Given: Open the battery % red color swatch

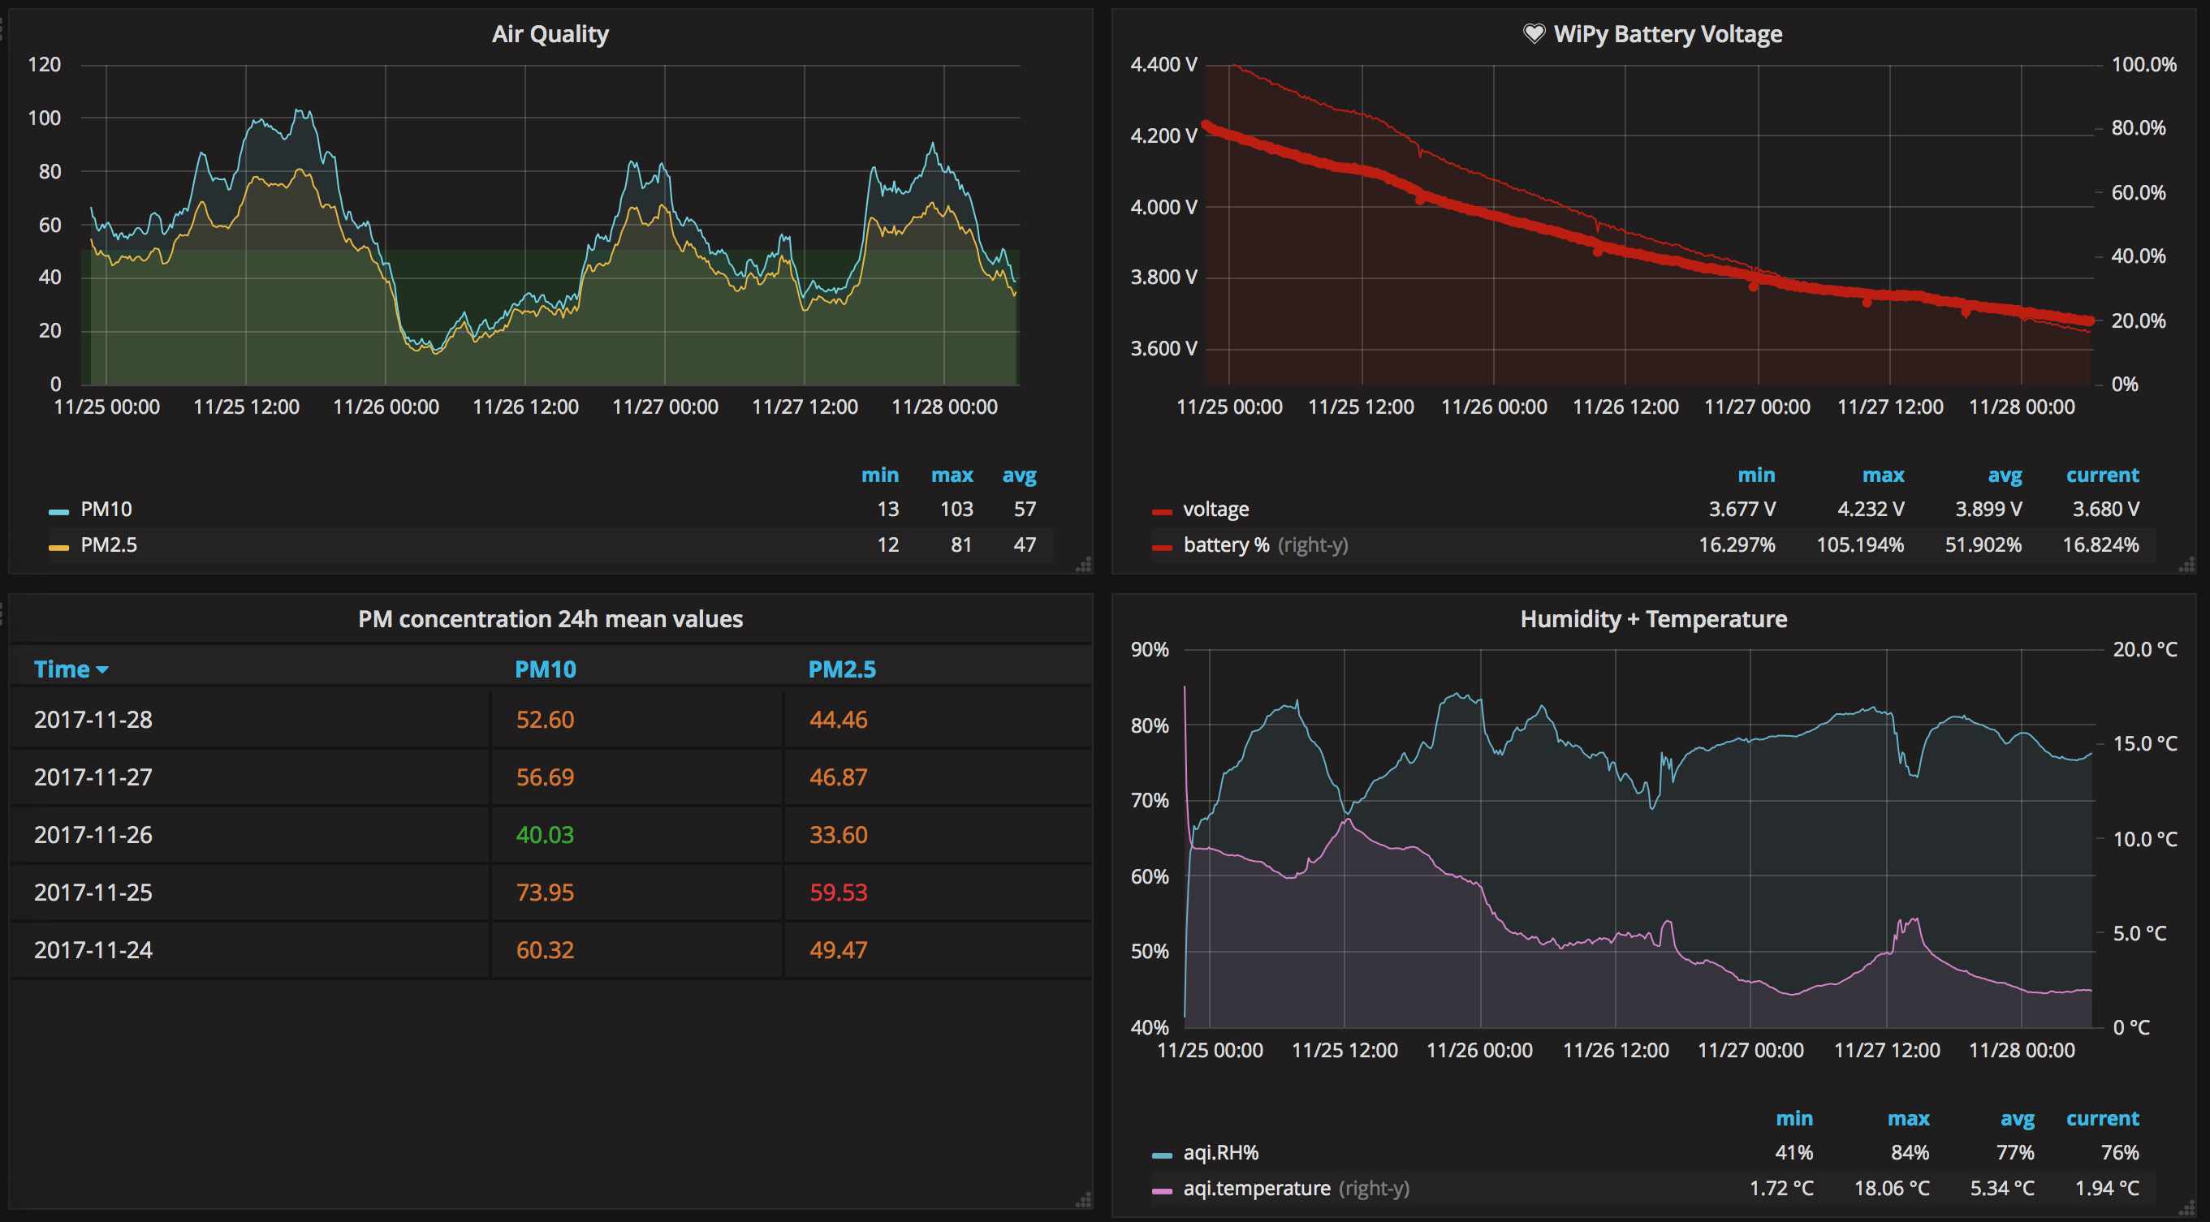Looking at the screenshot, I should click(x=1162, y=548).
